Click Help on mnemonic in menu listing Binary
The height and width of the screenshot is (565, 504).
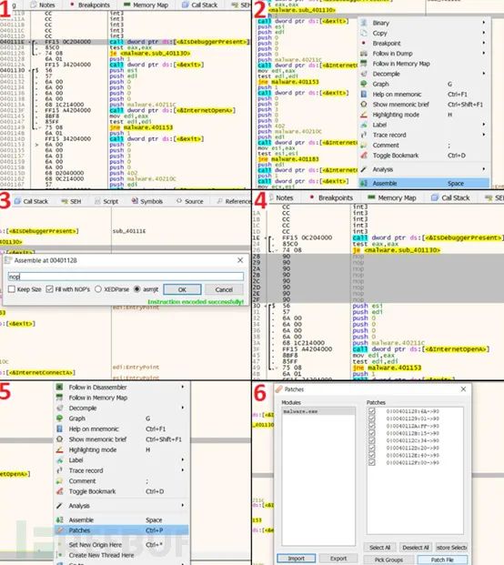pos(397,95)
